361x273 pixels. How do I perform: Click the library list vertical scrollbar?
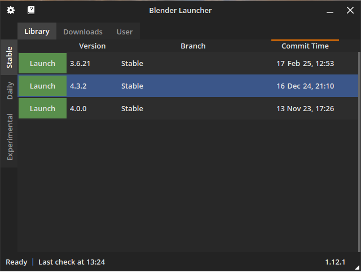click(x=359, y=152)
